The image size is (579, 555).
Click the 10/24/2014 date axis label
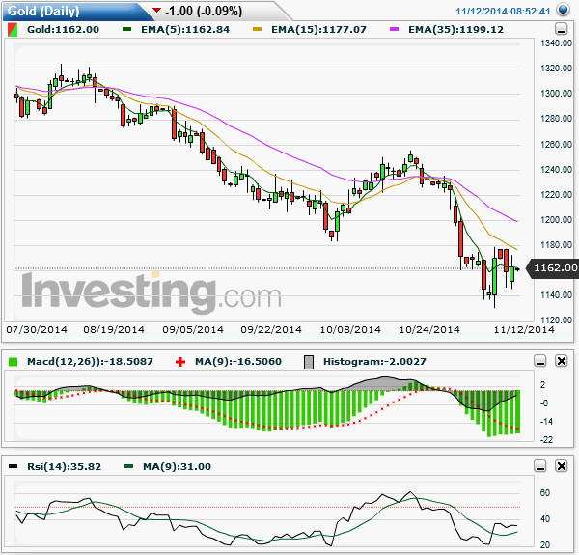coord(429,329)
